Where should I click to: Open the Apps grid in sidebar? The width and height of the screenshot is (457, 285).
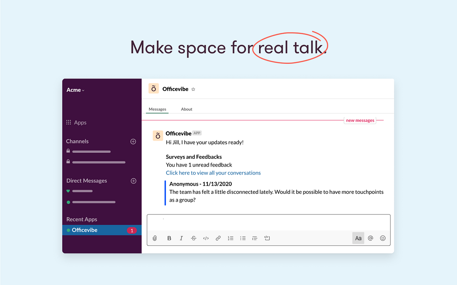coord(76,122)
